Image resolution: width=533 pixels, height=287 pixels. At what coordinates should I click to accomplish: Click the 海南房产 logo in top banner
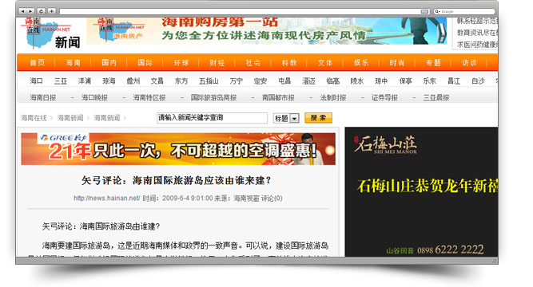(121, 30)
